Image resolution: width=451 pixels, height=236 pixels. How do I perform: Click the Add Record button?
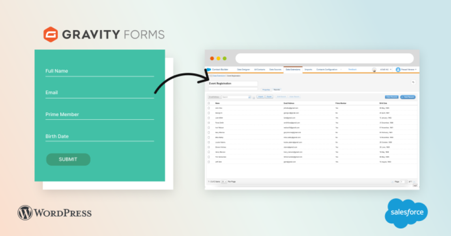tap(408, 97)
